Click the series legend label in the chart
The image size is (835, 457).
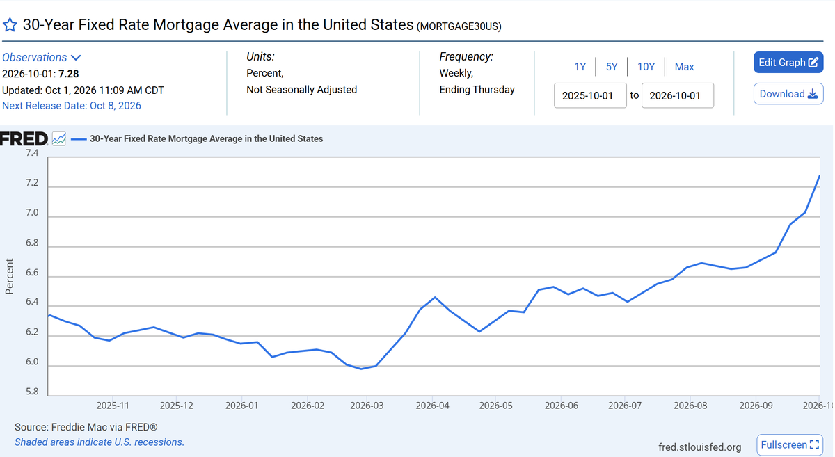[207, 138]
